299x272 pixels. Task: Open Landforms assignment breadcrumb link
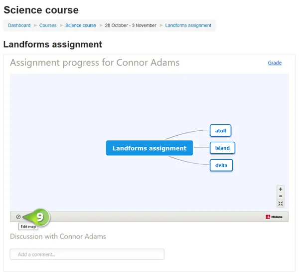[188, 25]
